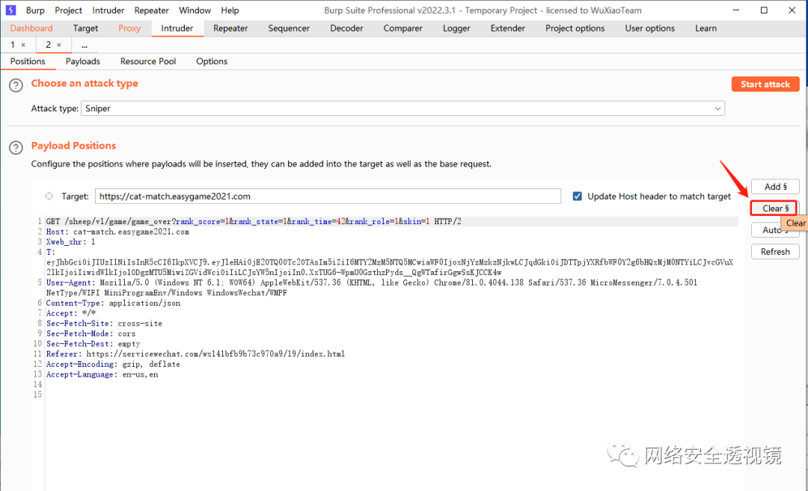The image size is (808, 491).
Task: Switch to the Proxy tab
Action: [129, 28]
